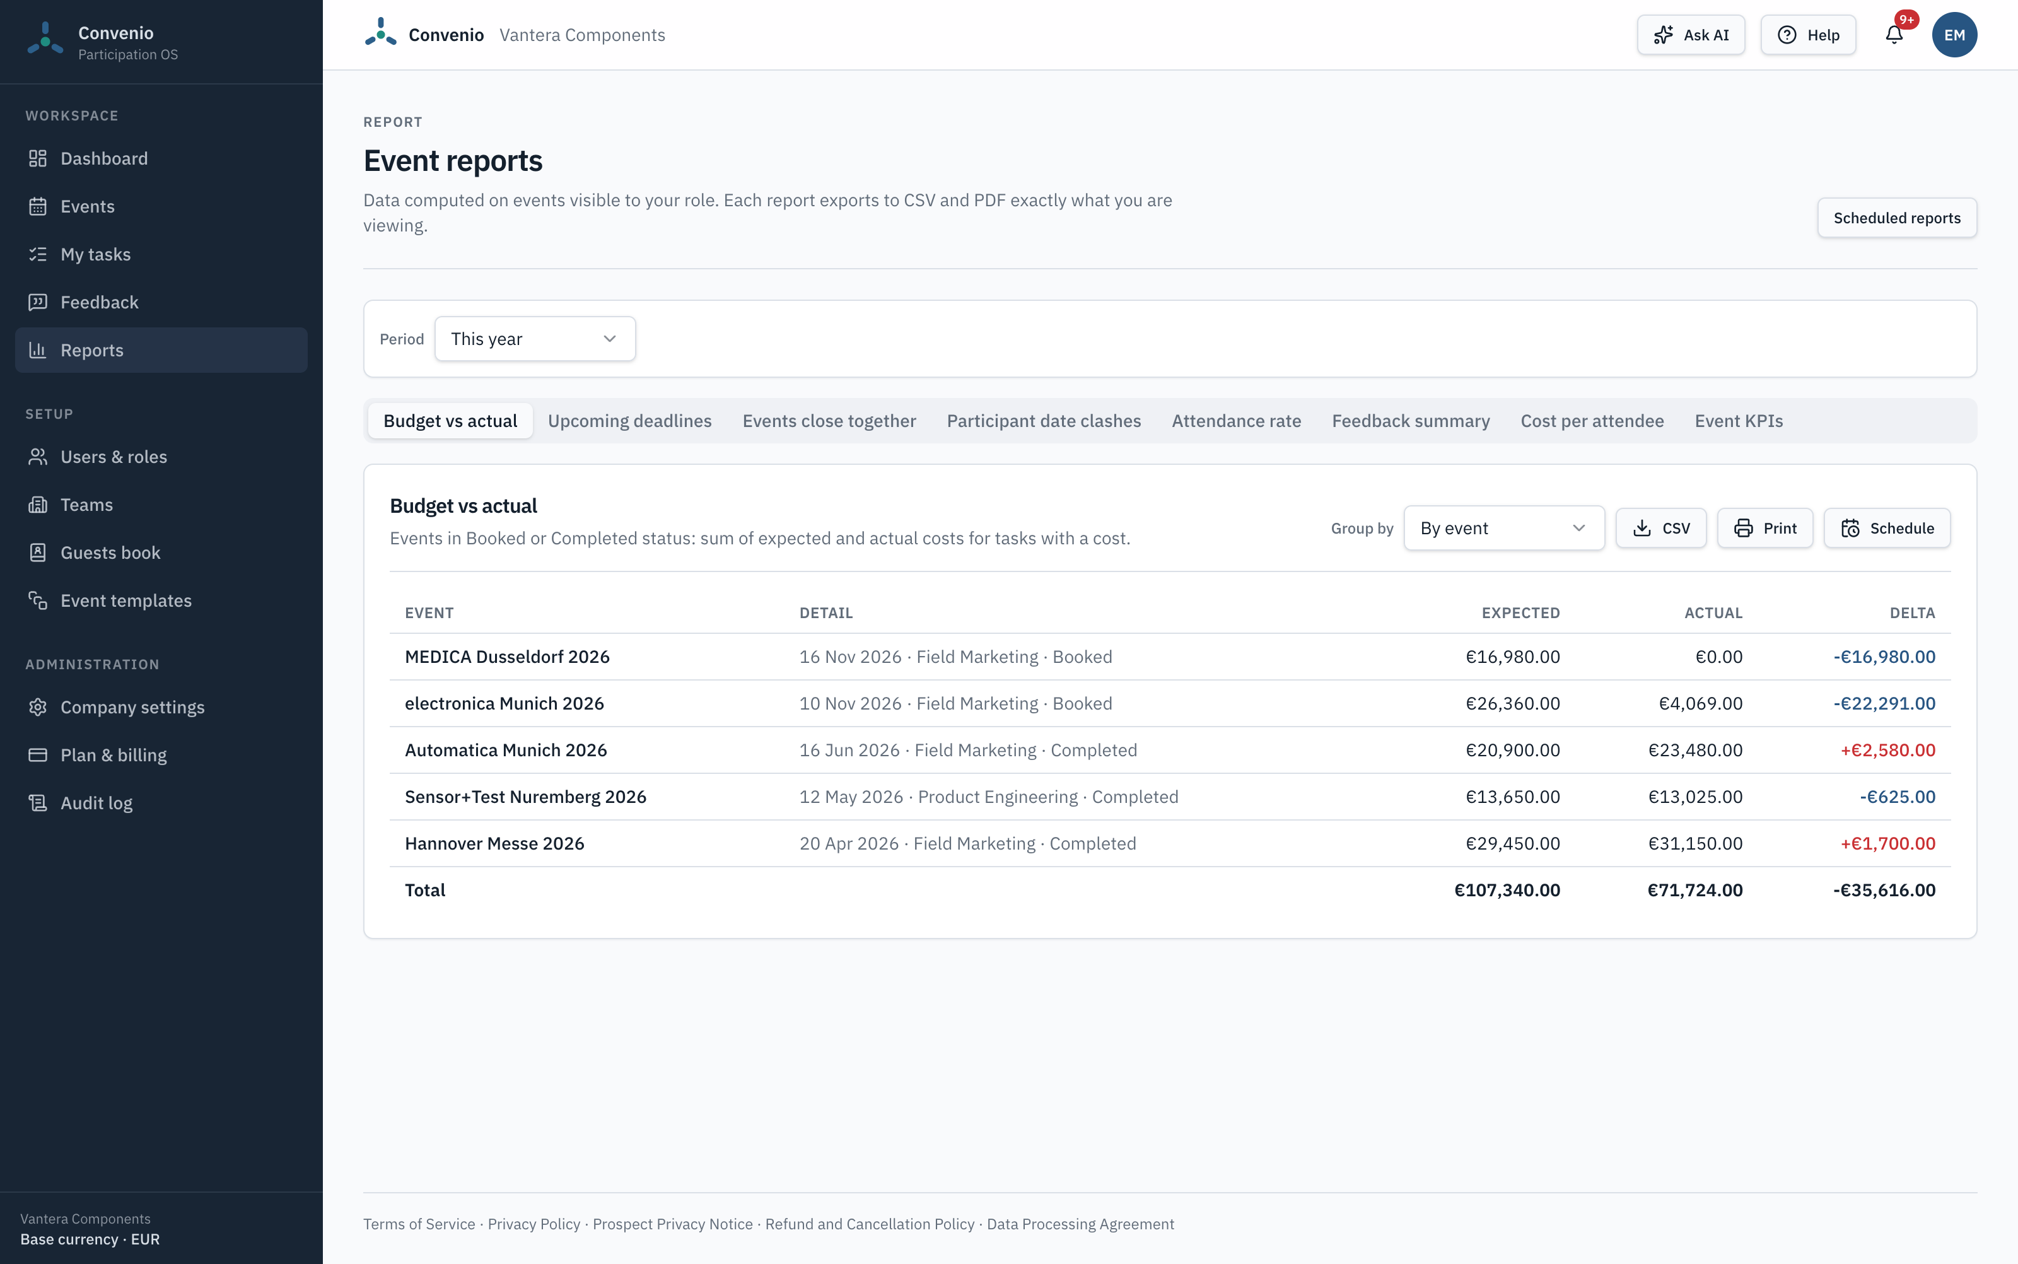Switch to the Feedback summary tab
This screenshot has width=2018, height=1264.
1411,421
